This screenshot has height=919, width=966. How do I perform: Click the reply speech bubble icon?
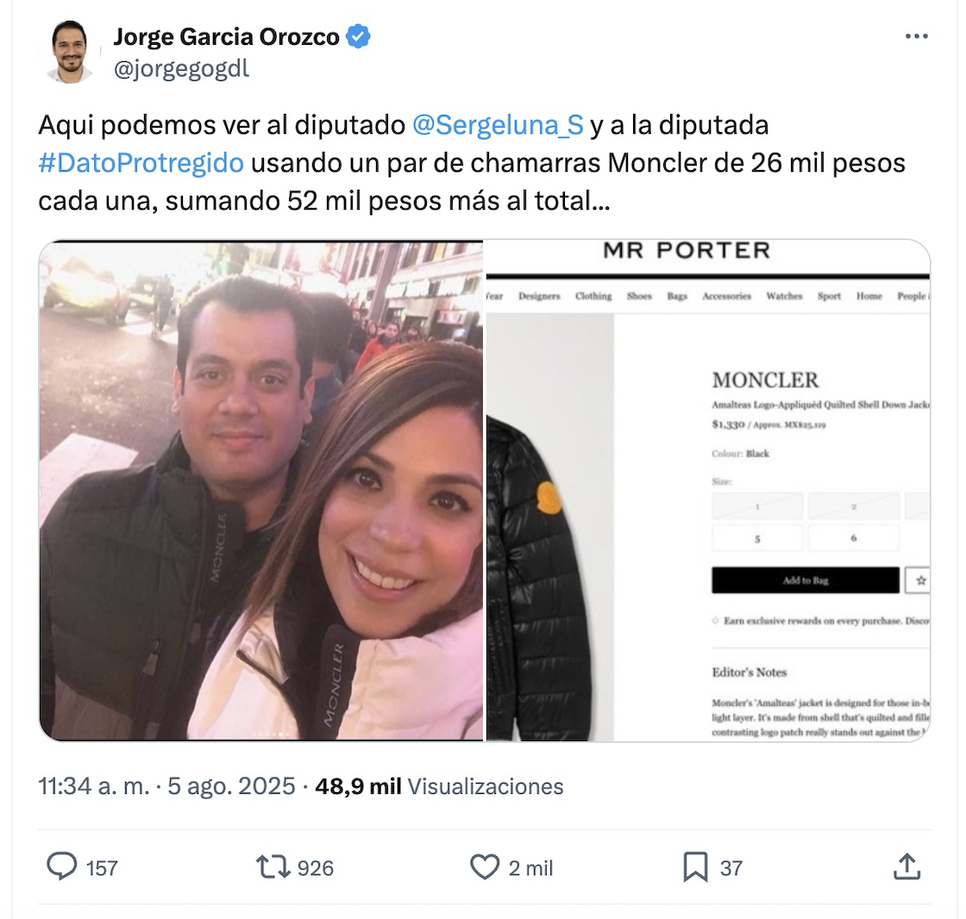tap(62, 866)
